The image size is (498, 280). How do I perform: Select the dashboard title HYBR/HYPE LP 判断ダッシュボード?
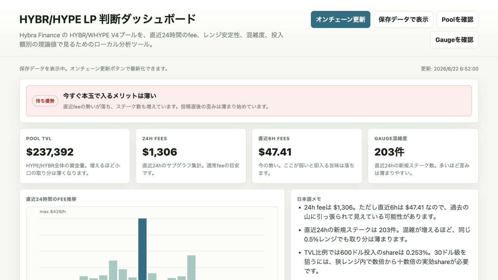click(x=108, y=19)
